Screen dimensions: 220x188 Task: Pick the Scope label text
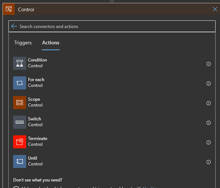(34, 99)
